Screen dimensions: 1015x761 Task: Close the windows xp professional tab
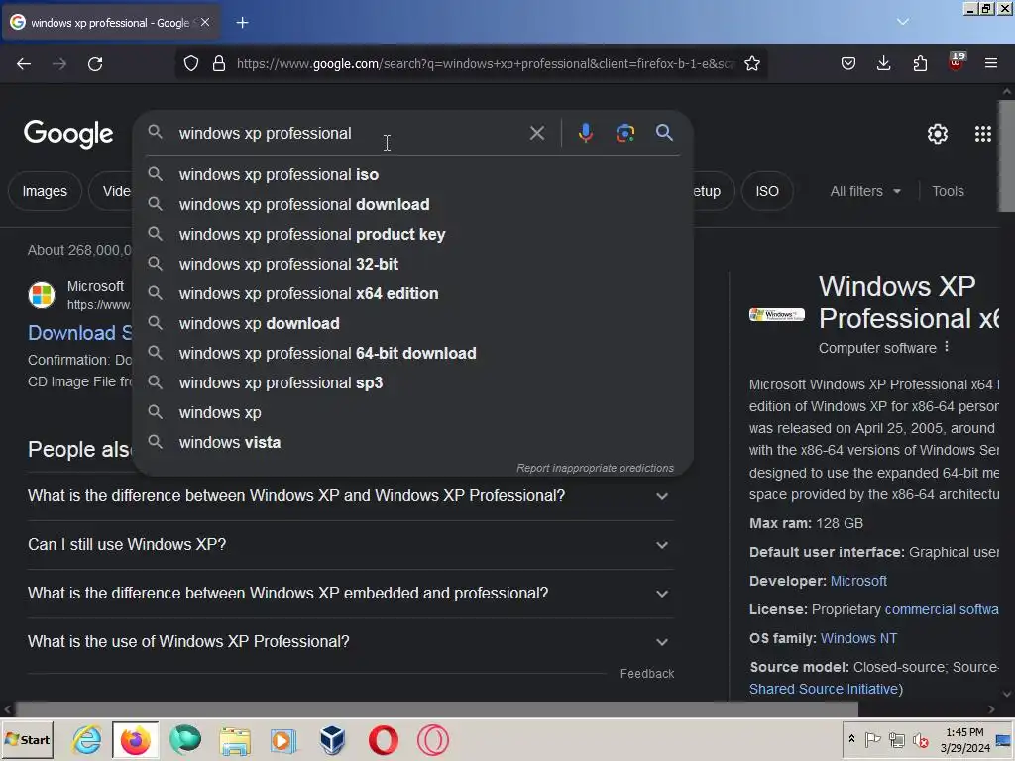coord(205,23)
